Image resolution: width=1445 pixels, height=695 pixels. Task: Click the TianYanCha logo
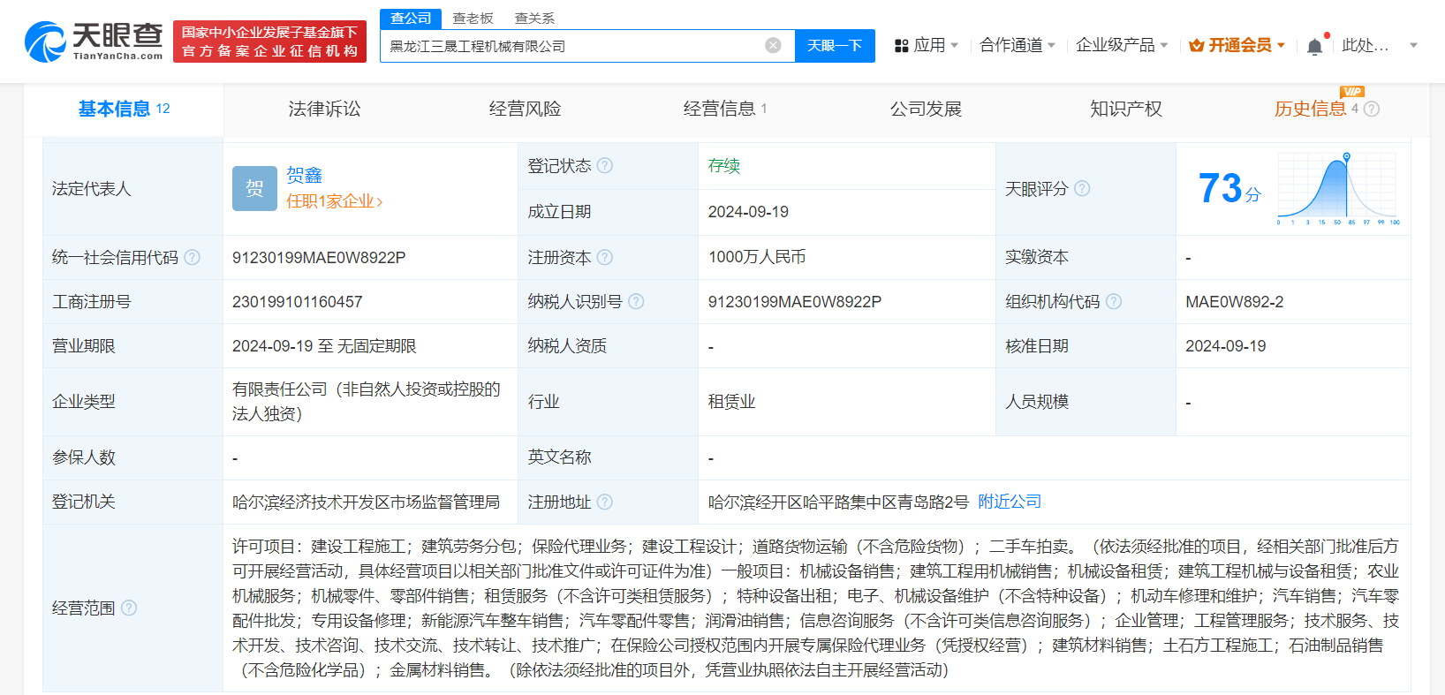94,42
